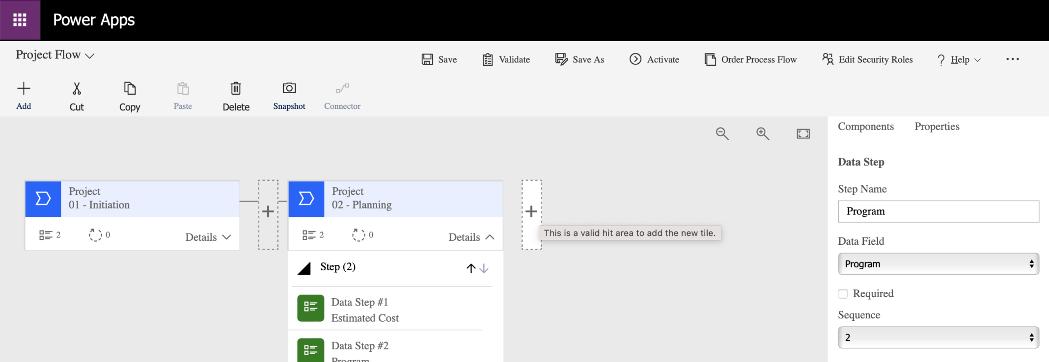1049x362 pixels.
Task: Click the fit-to-canvas icon
Action: coord(803,133)
